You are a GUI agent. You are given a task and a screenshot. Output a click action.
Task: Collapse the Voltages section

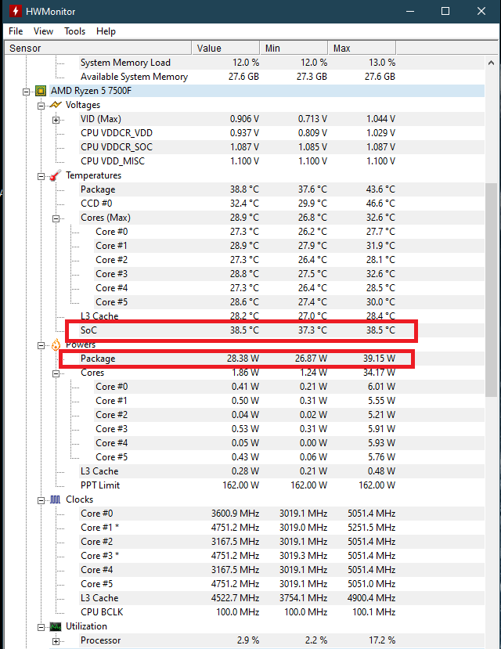(41, 106)
